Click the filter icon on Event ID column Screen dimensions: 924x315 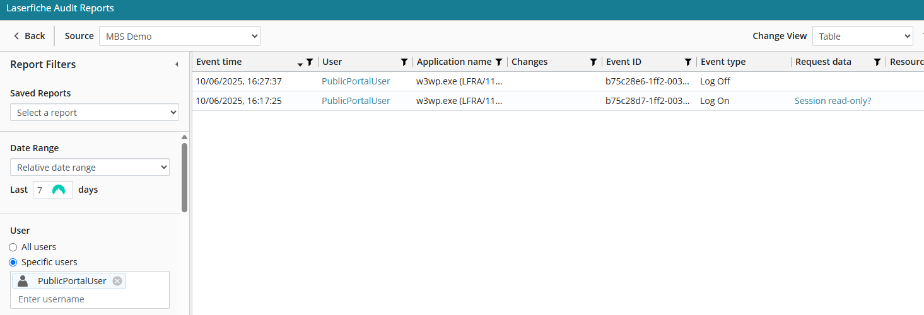688,62
